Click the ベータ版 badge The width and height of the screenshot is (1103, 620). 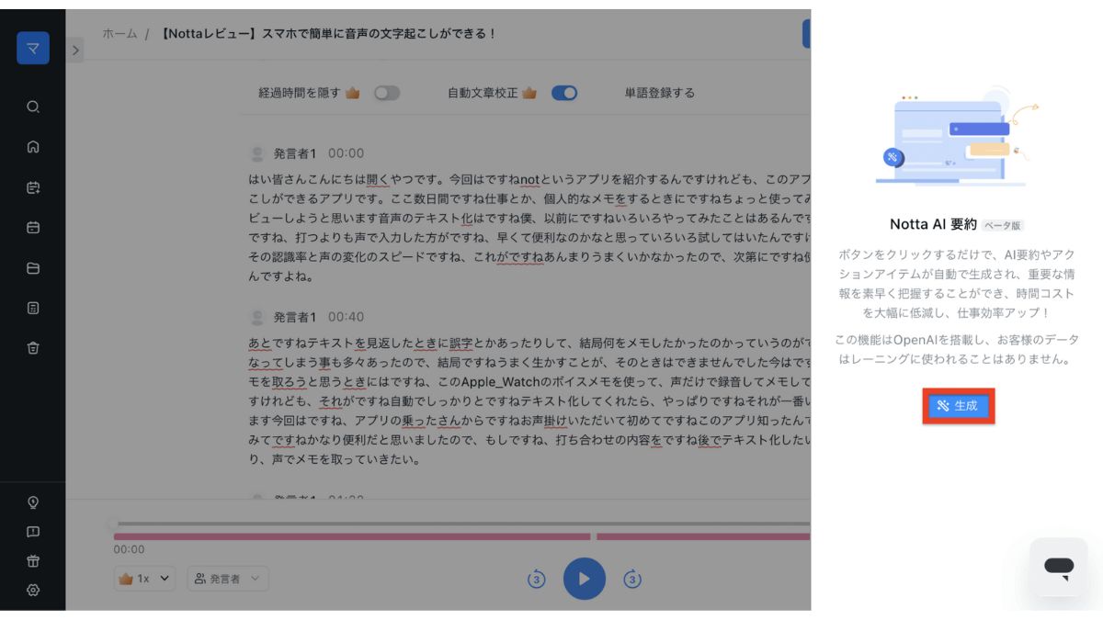click(1003, 225)
